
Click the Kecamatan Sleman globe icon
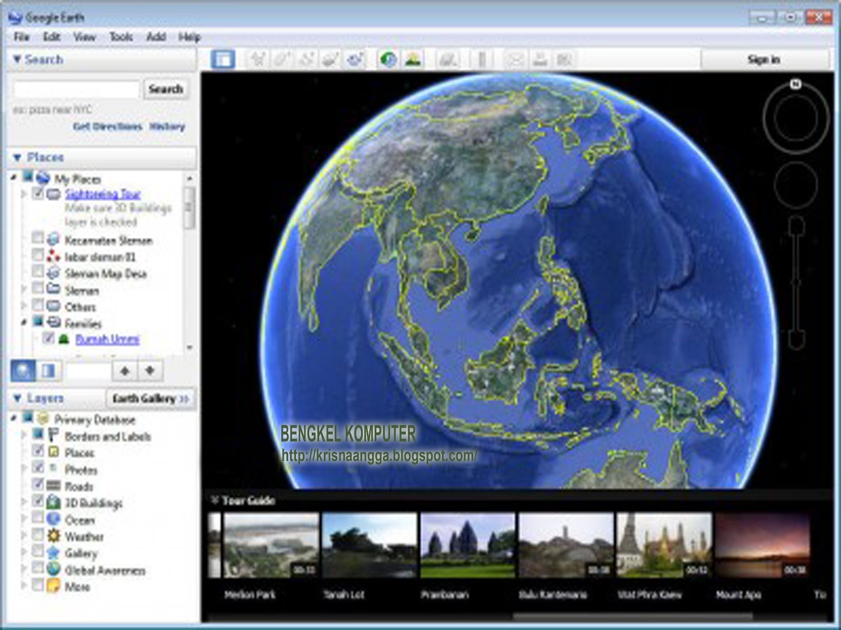tap(53, 240)
